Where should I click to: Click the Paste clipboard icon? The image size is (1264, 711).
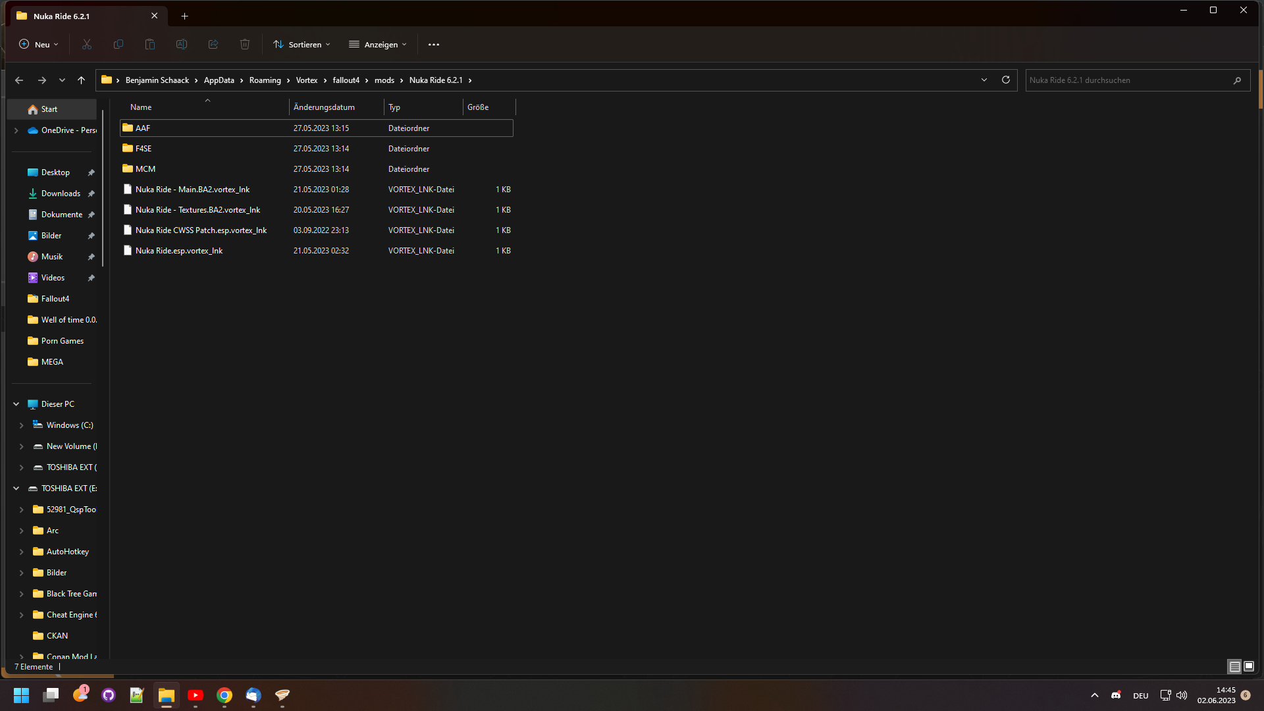[150, 44]
